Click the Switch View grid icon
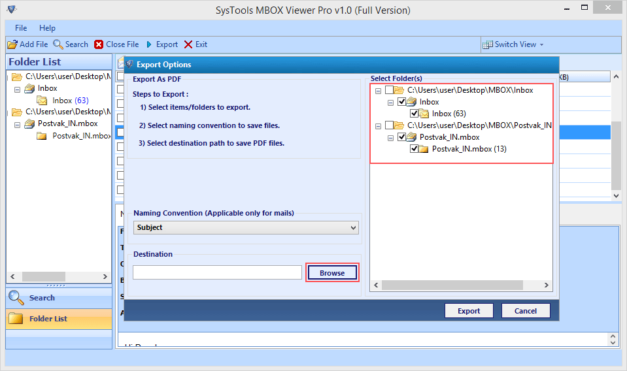This screenshot has height=371, width=627. click(x=488, y=44)
